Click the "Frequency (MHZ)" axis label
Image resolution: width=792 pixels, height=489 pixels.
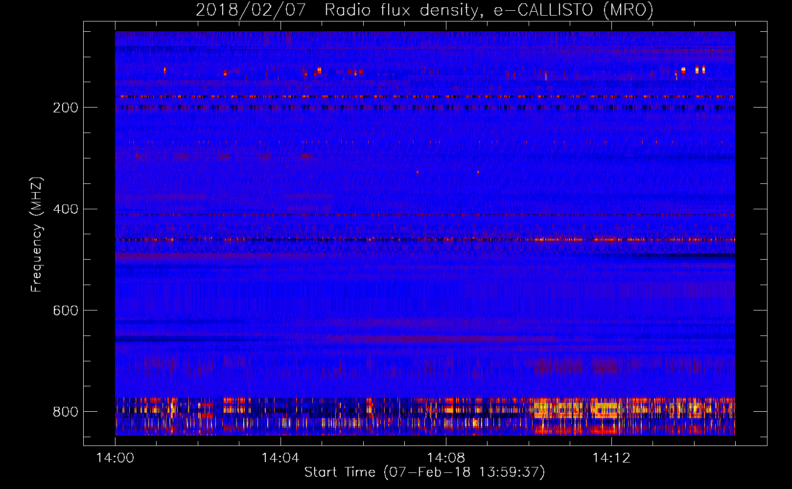37,234
